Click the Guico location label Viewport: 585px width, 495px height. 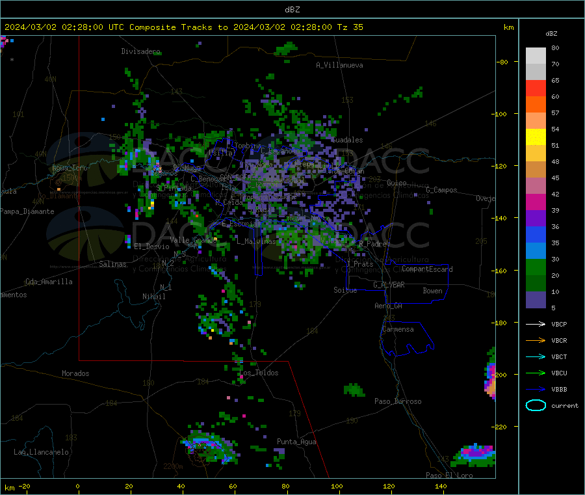pos(396,183)
